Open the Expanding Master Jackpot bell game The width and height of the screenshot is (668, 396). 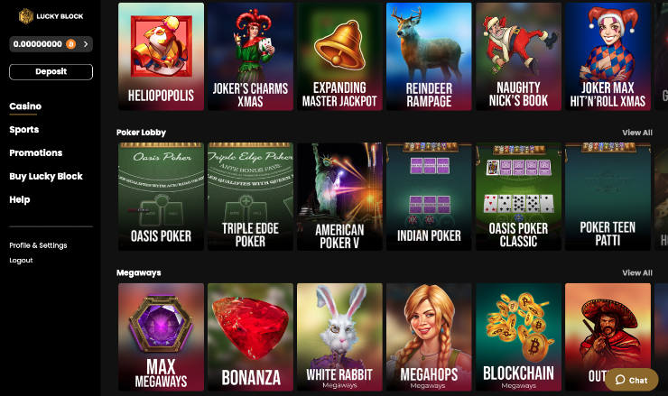339,57
